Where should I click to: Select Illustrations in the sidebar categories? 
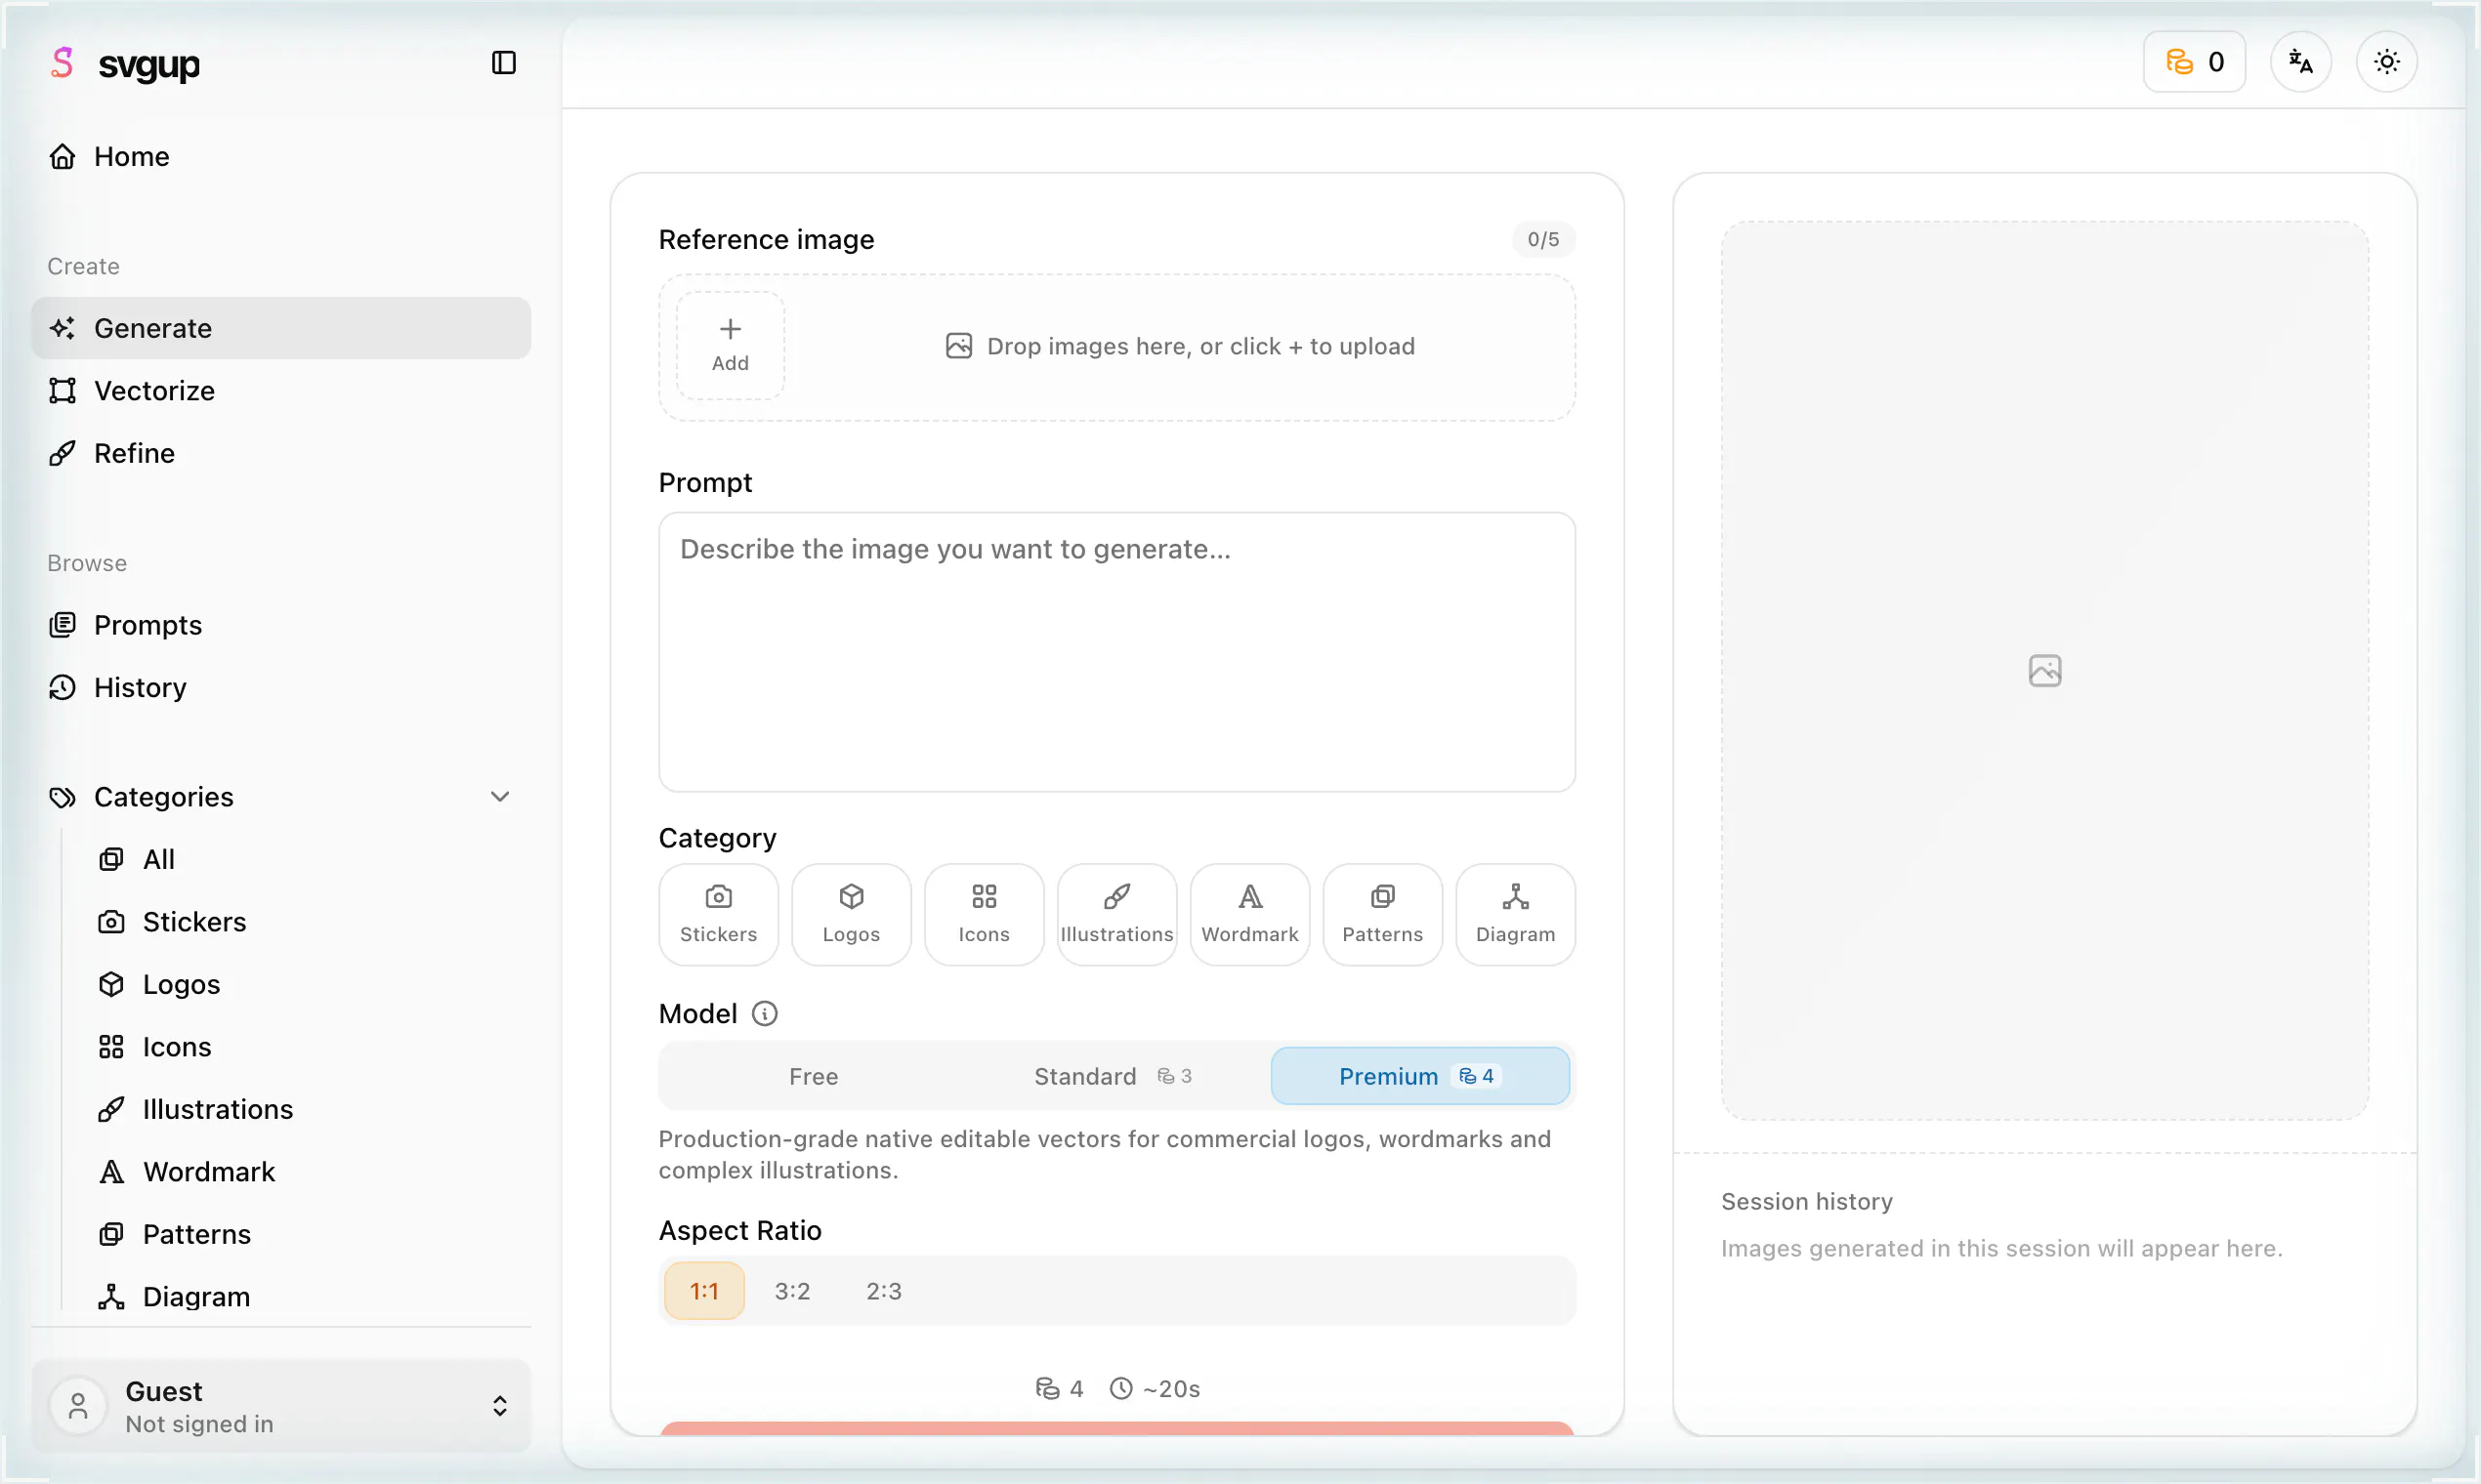pos(305,1109)
